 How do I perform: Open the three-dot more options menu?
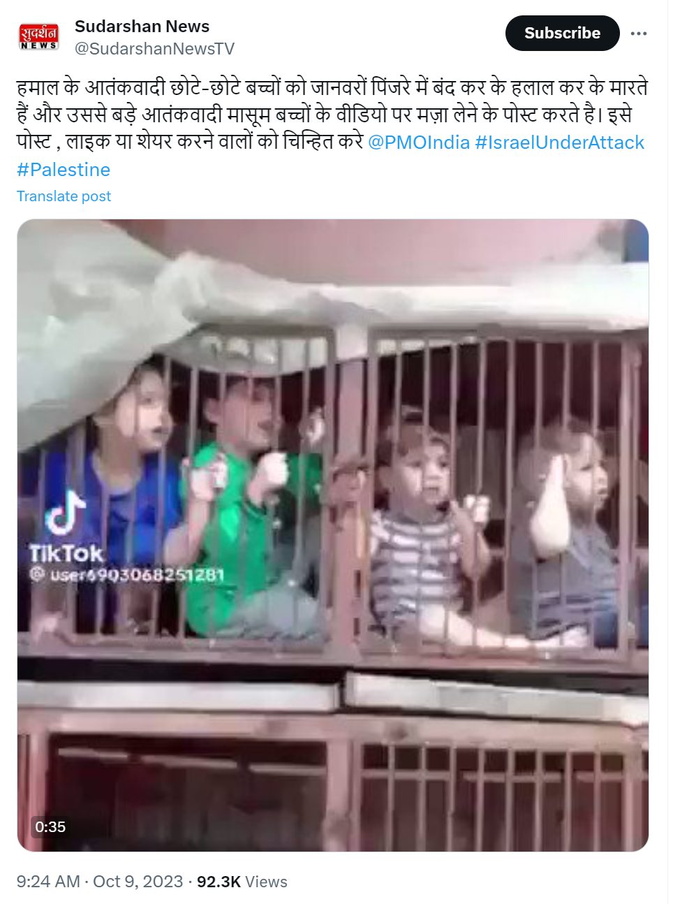coord(639,34)
